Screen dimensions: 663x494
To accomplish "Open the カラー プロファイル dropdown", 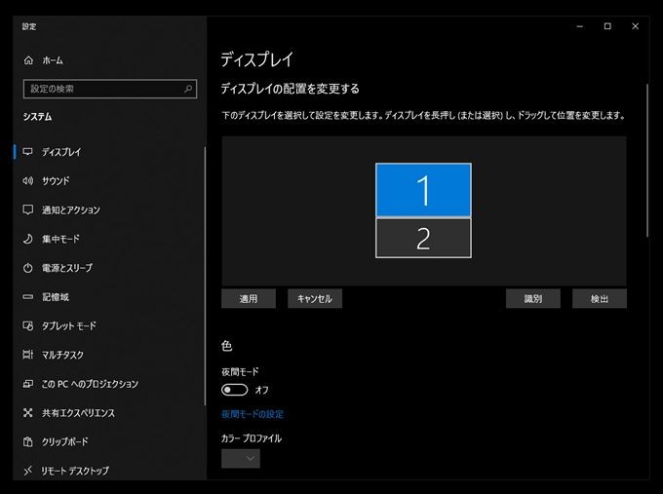I will 241,459.
